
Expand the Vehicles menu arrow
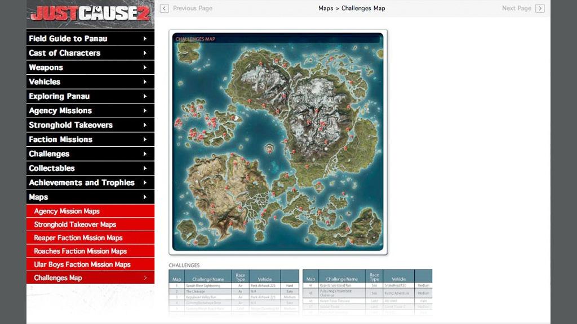point(145,82)
